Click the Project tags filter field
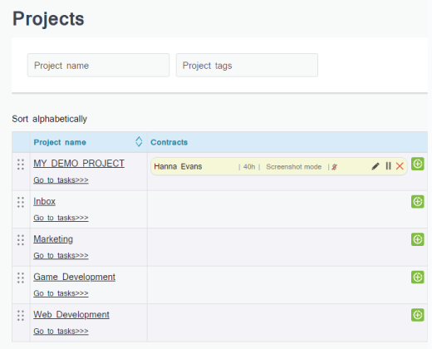 tap(247, 66)
